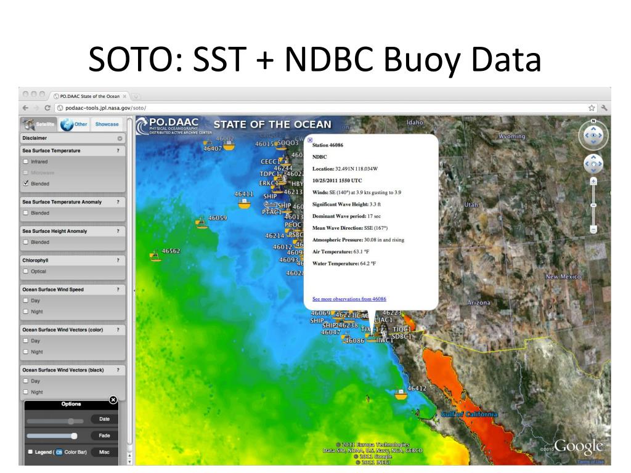Click buoy 46411 marker icon
This screenshot has width=631, height=473.
click(244, 203)
